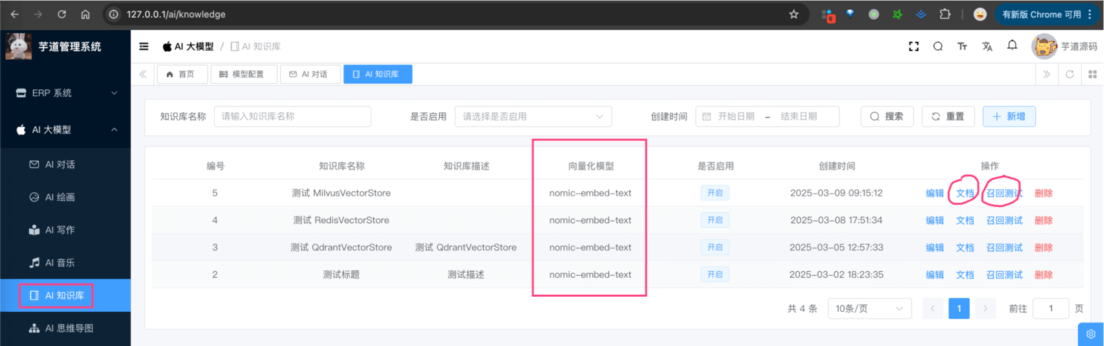
Task: Open the 10条/页 page size dropdown
Action: (x=869, y=309)
